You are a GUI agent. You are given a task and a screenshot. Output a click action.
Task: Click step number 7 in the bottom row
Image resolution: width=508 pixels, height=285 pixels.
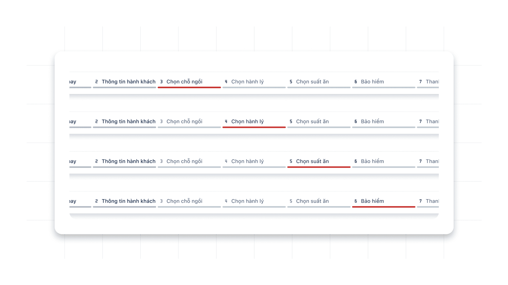coord(420,201)
